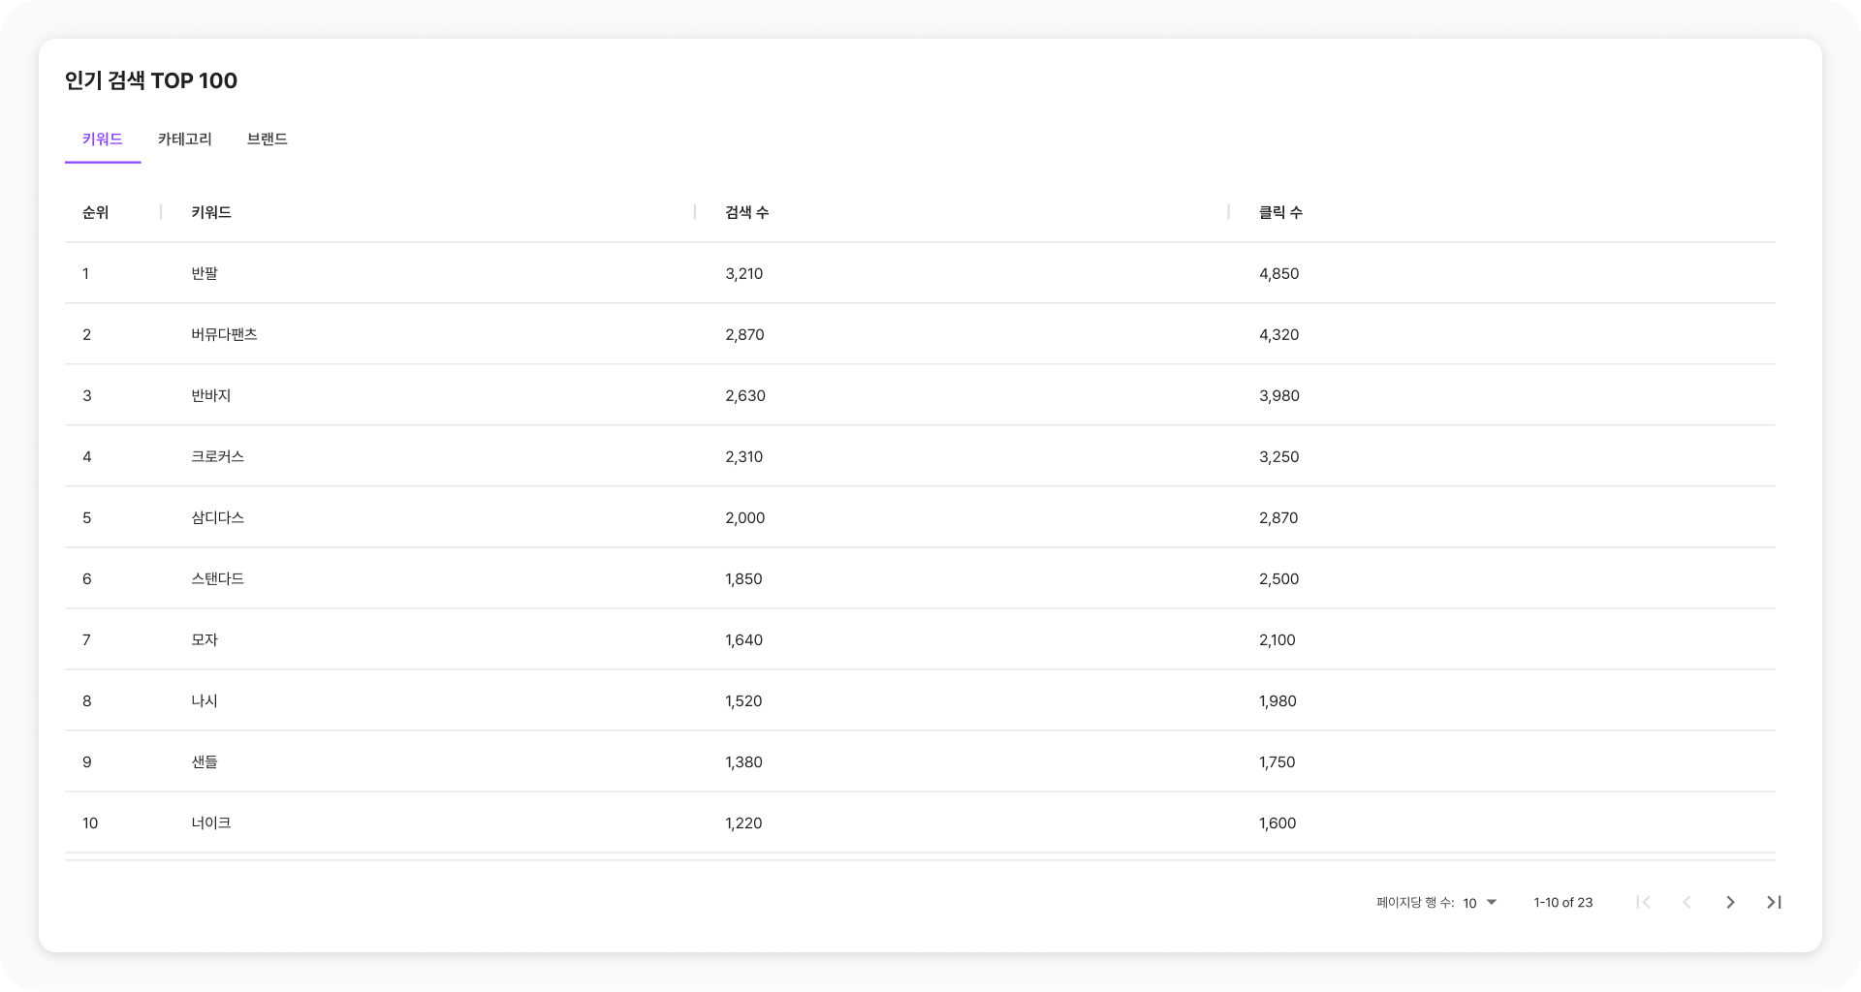Image resolution: width=1861 pixels, height=992 pixels.
Task: Click the 샌들 keyword cell
Action: pos(205,761)
